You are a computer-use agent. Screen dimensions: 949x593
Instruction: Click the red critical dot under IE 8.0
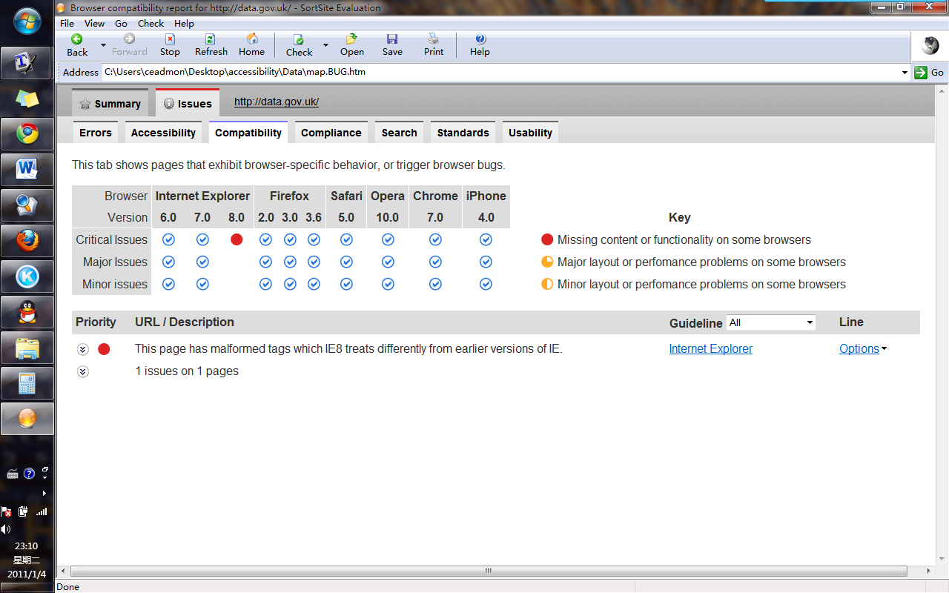tap(237, 239)
